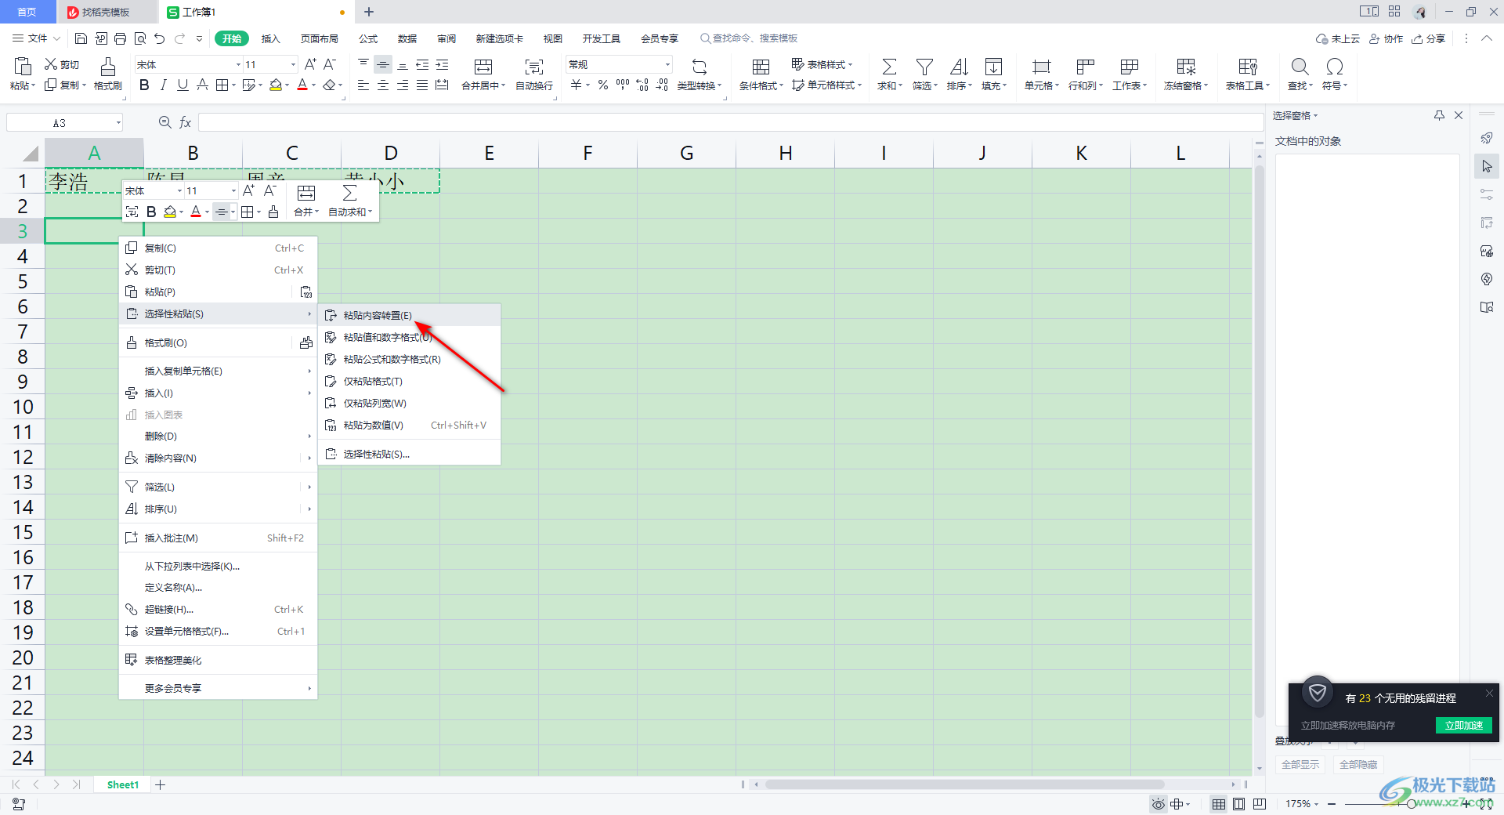The image size is (1504, 815).
Task: Click the Sheet1 tab
Action: pyautogui.click(x=123, y=784)
